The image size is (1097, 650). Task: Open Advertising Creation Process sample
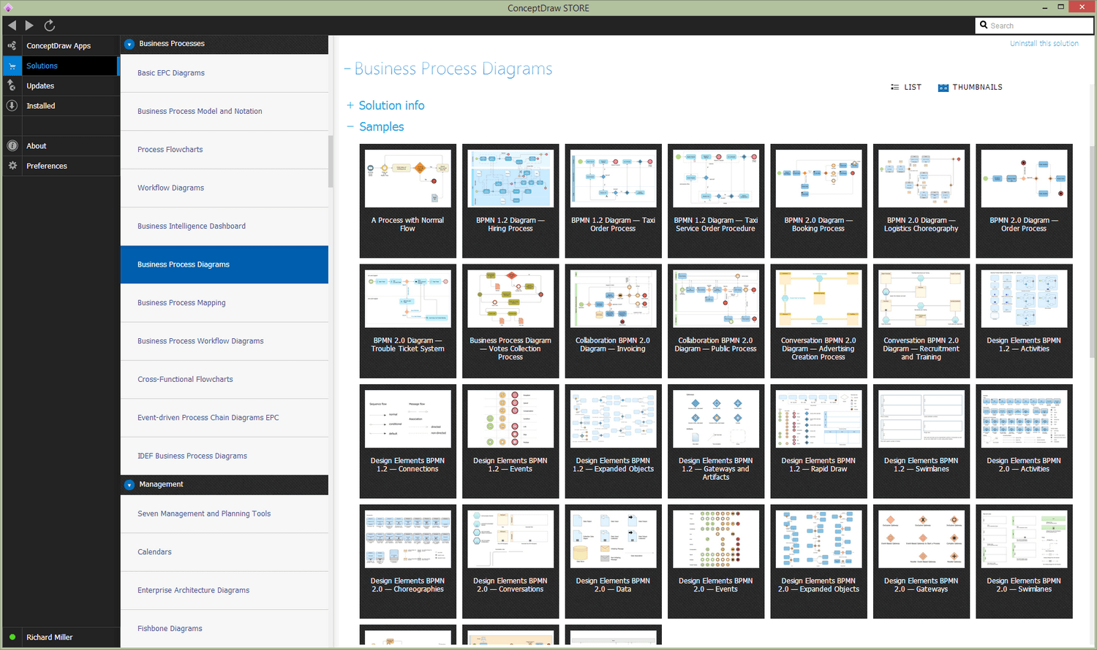tap(818, 321)
